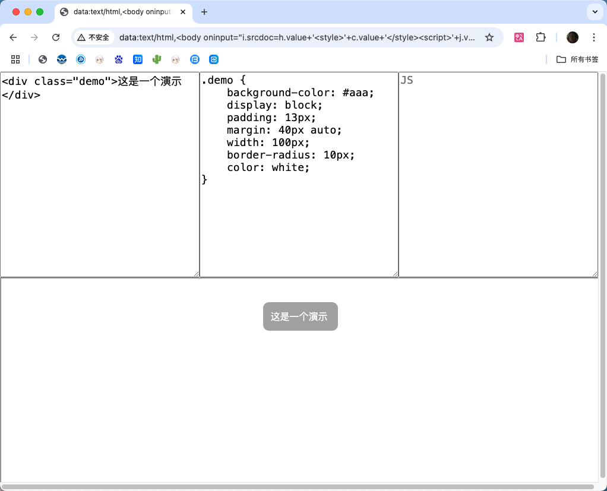Open the apps grid icon on bookmarks bar
Viewport: 607px width, 491px height.
15,59
